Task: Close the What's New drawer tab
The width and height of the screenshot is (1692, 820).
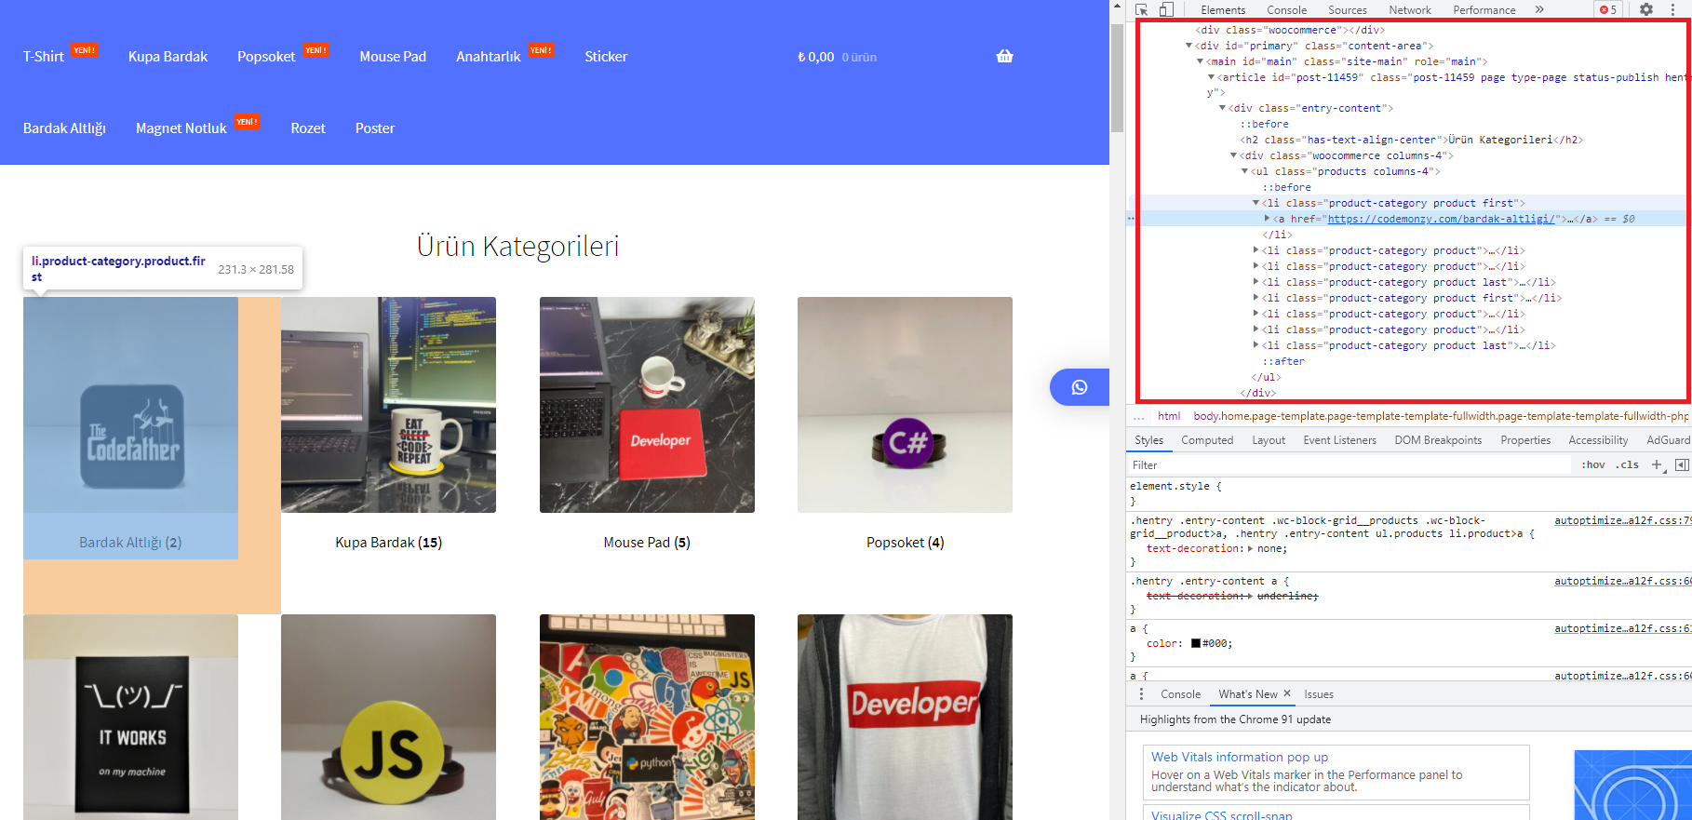Action: pos(1287,693)
